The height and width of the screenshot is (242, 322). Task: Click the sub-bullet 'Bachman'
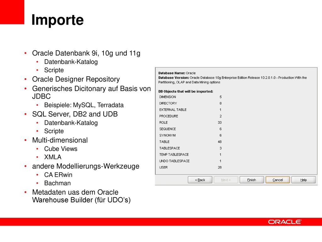pyautogui.click(x=58, y=183)
